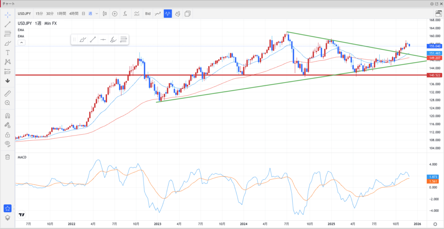Screen dimensions: 444x229
Task: Switch to the 15分 timeframe
Action: [39, 13]
